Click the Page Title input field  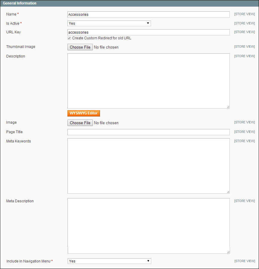click(x=149, y=132)
